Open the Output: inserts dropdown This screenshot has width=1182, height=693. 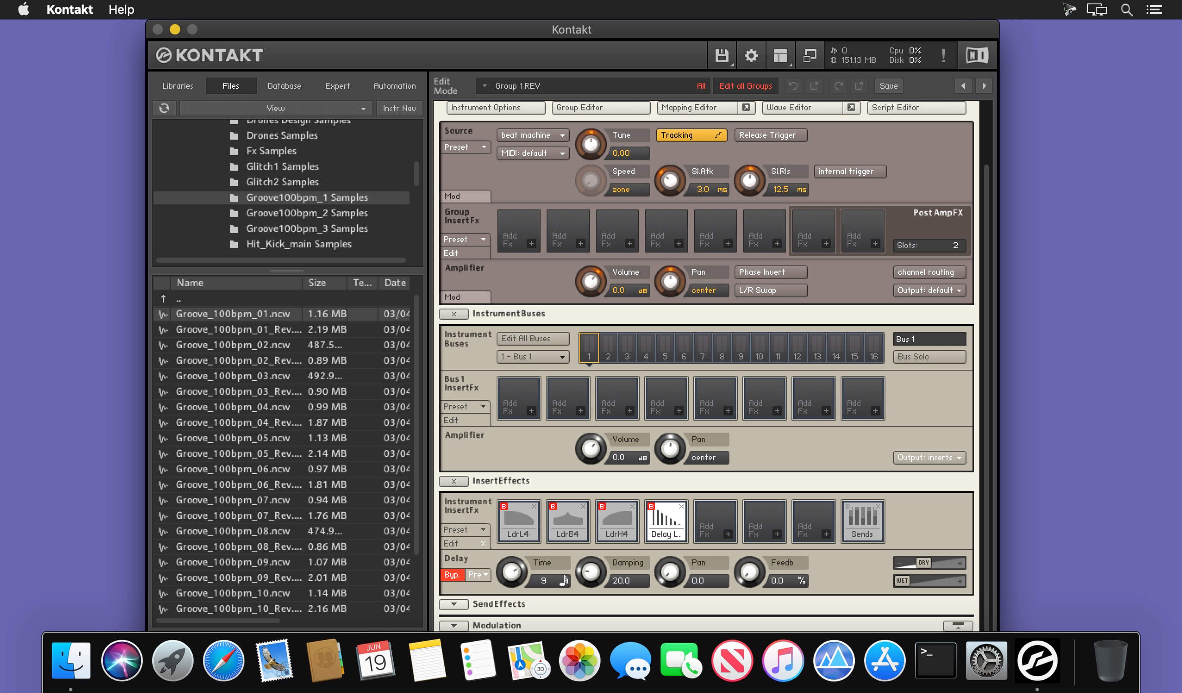[x=929, y=458]
